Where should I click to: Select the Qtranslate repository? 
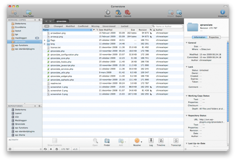pyautogui.click(x=25, y=124)
